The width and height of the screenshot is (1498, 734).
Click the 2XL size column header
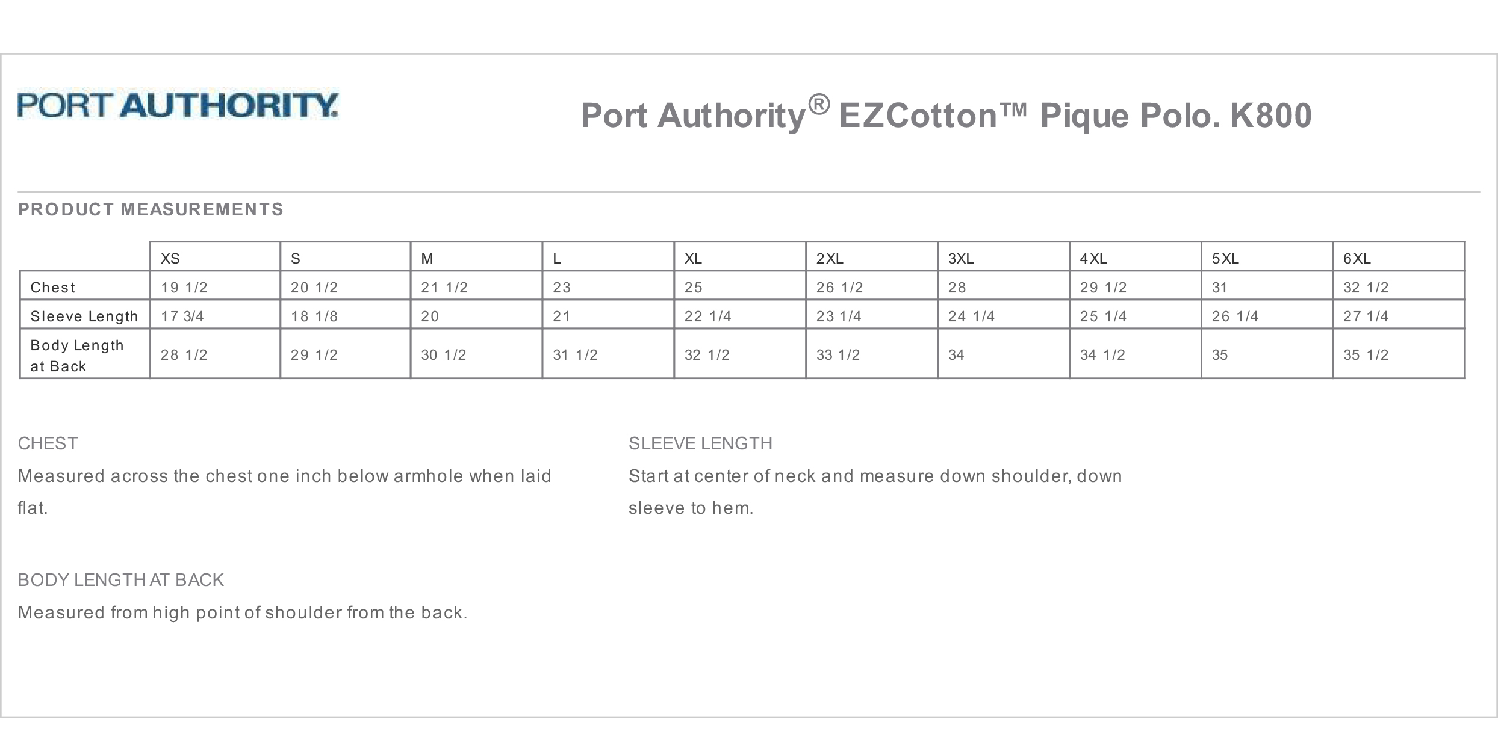pyautogui.click(x=830, y=259)
